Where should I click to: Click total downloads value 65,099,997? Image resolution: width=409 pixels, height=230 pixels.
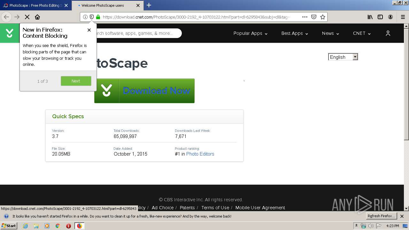[125, 136]
